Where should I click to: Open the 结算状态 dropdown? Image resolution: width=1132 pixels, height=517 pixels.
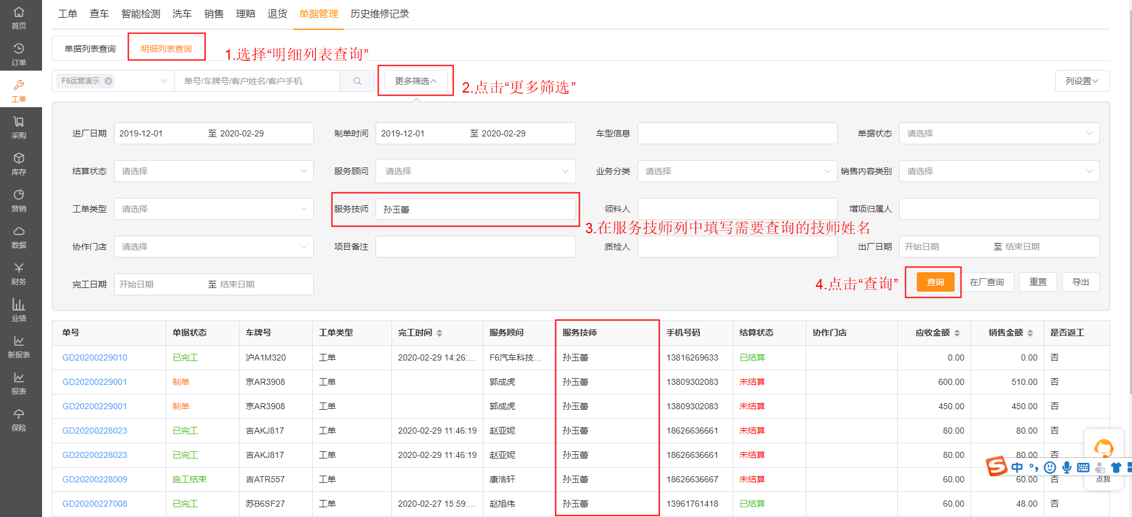pos(214,171)
